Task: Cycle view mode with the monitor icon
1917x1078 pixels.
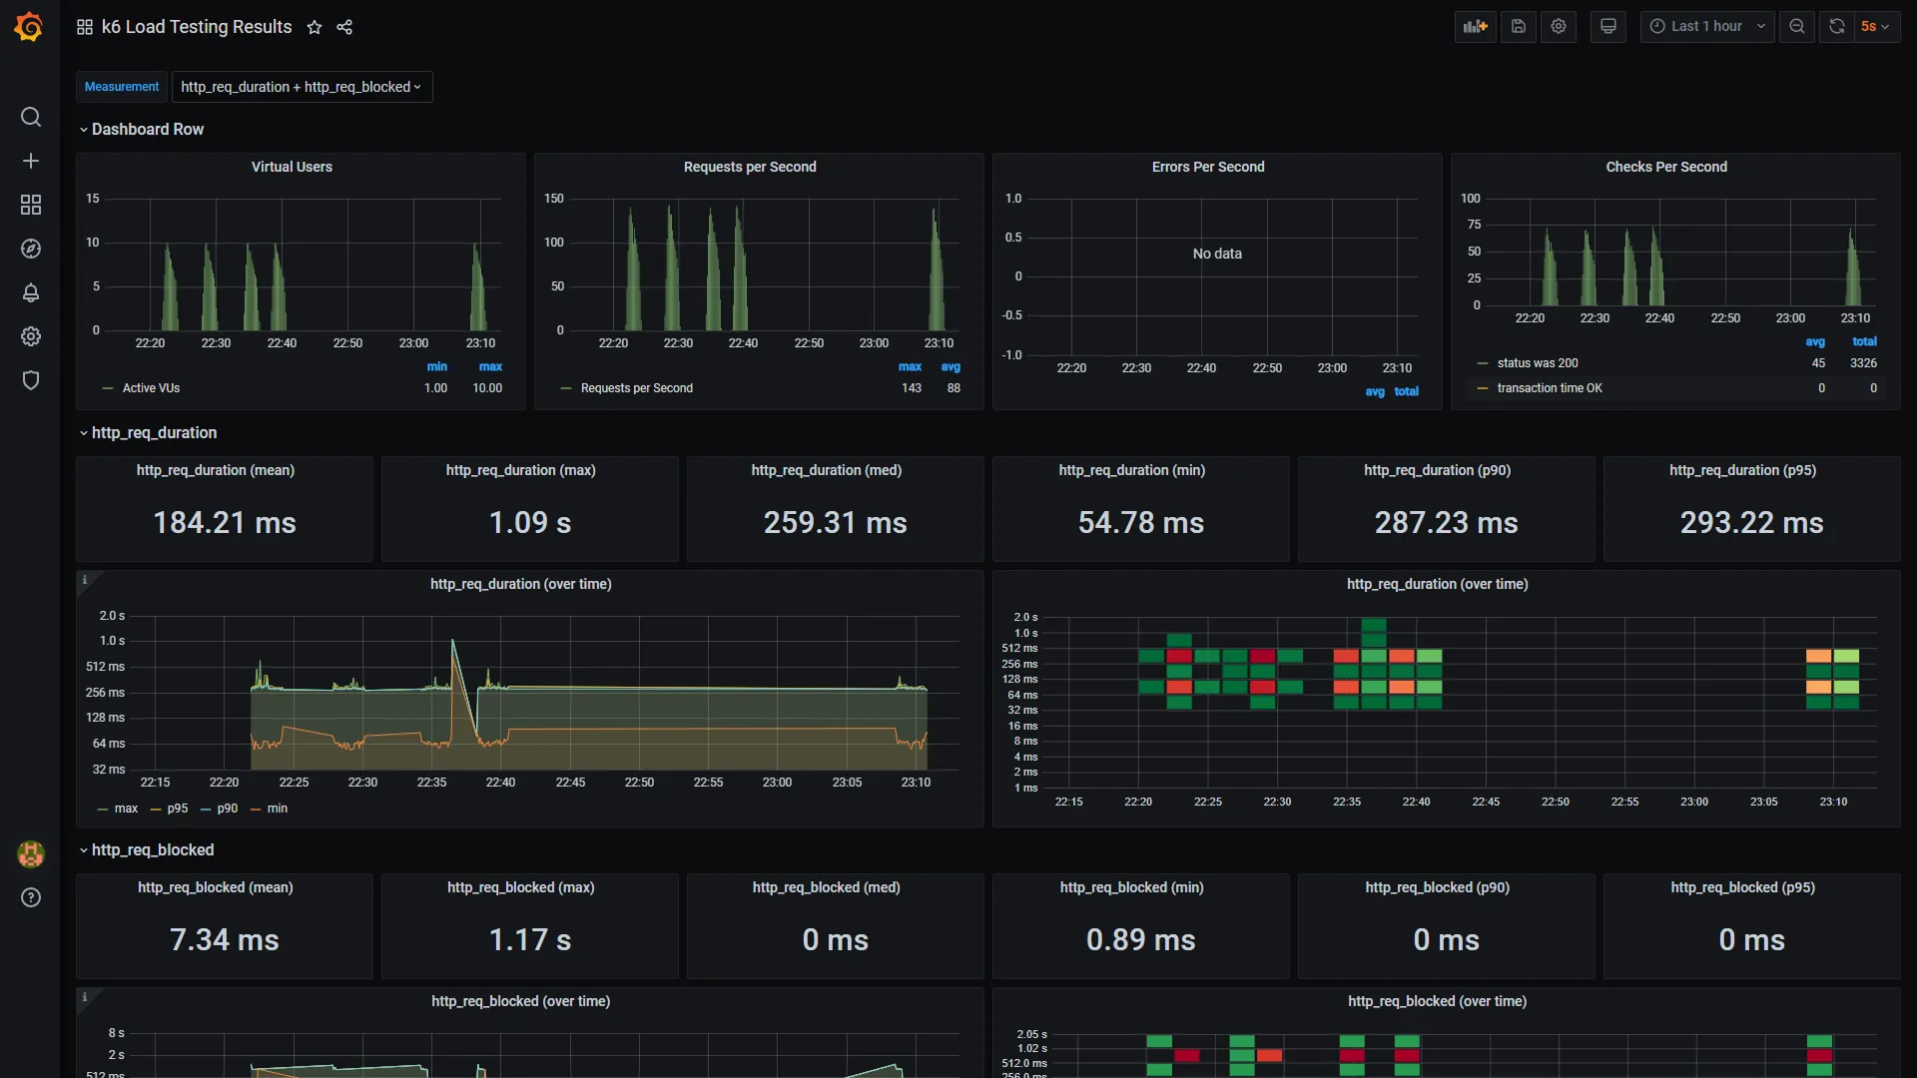Action: click(1607, 27)
